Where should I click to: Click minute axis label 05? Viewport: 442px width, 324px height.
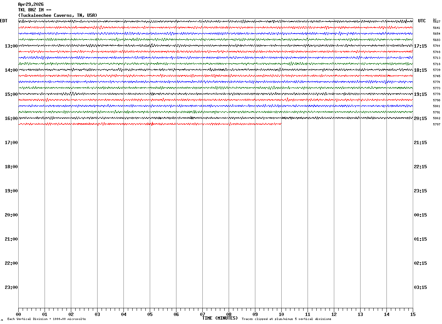(150, 314)
